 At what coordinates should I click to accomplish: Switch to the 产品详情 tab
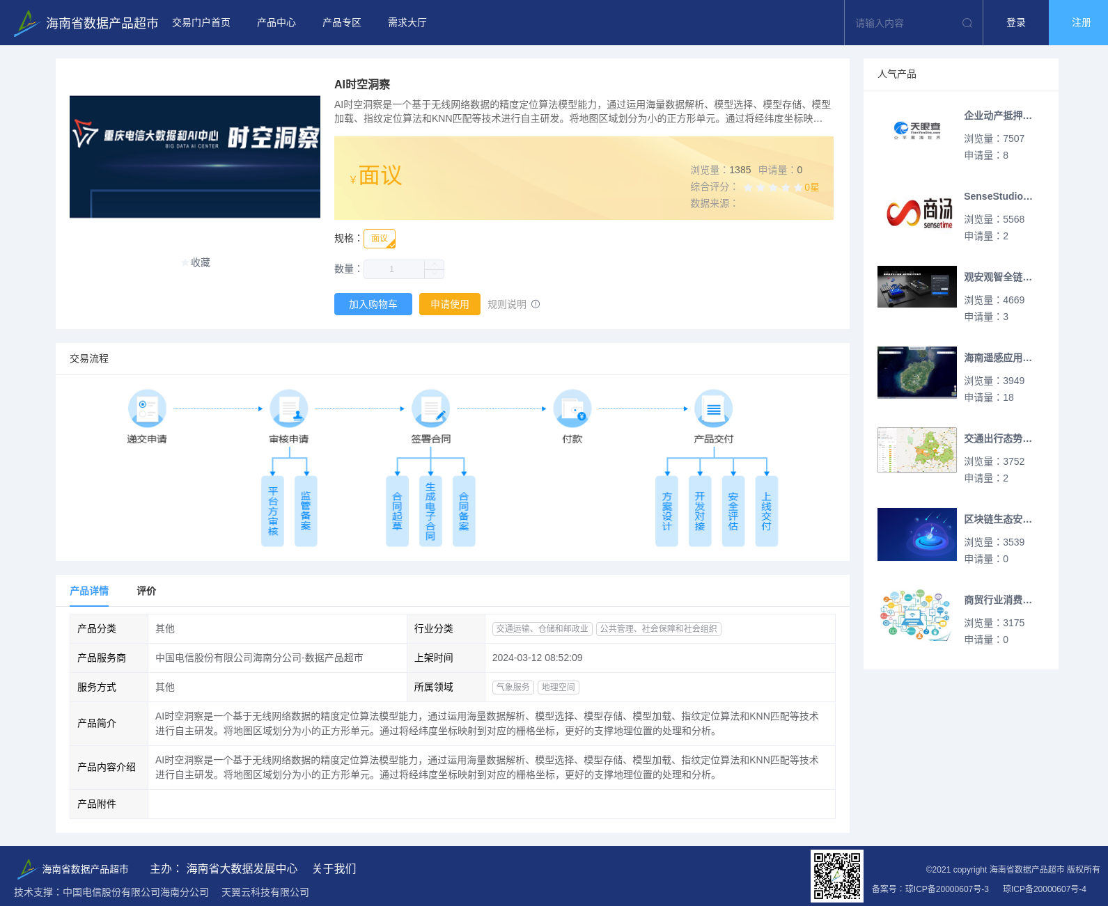coord(89,591)
